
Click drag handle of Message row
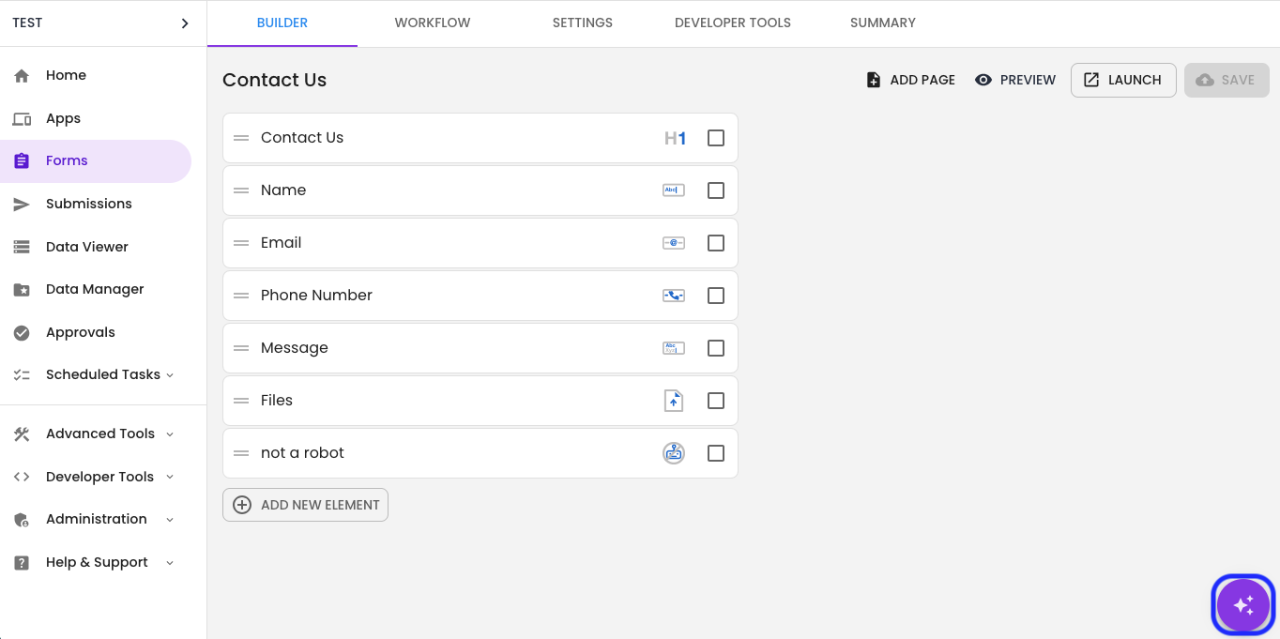[241, 348]
